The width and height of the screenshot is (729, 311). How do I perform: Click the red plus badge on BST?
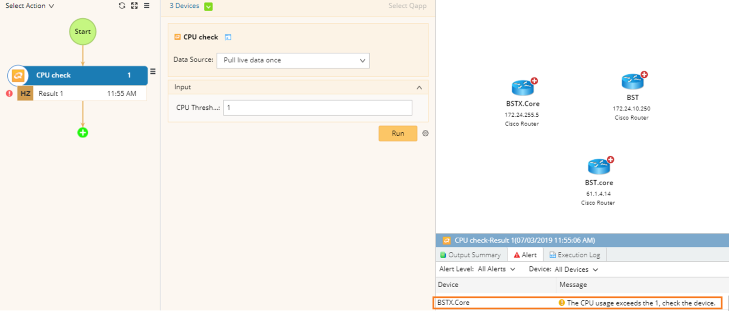(644, 75)
